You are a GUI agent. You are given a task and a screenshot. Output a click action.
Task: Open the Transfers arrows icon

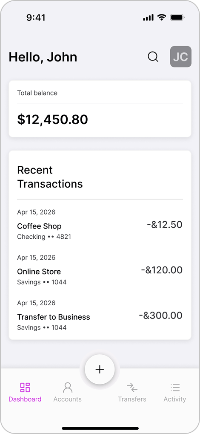pos(132,388)
